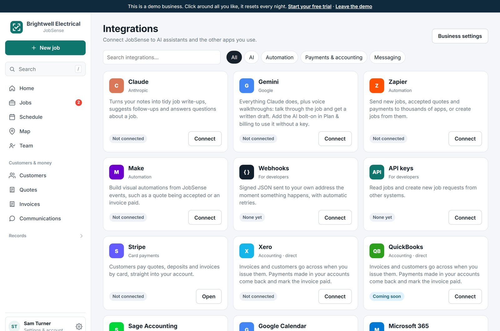
Task: Click the Jobs red badge showing 2
Action: point(79,103)
